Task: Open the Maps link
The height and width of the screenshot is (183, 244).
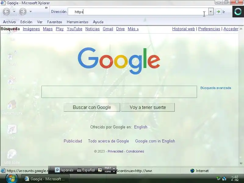Action: point(48,29)
